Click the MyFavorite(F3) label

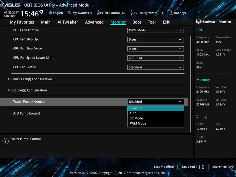click(x=83, y=13)
